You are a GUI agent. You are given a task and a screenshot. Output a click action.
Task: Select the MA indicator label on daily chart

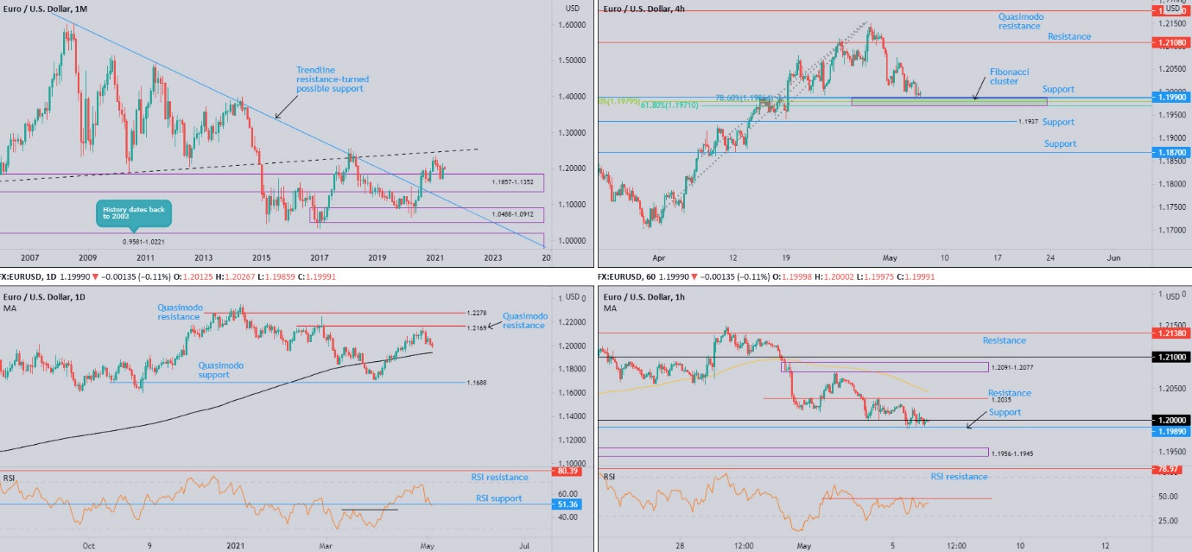coord(9,308)
